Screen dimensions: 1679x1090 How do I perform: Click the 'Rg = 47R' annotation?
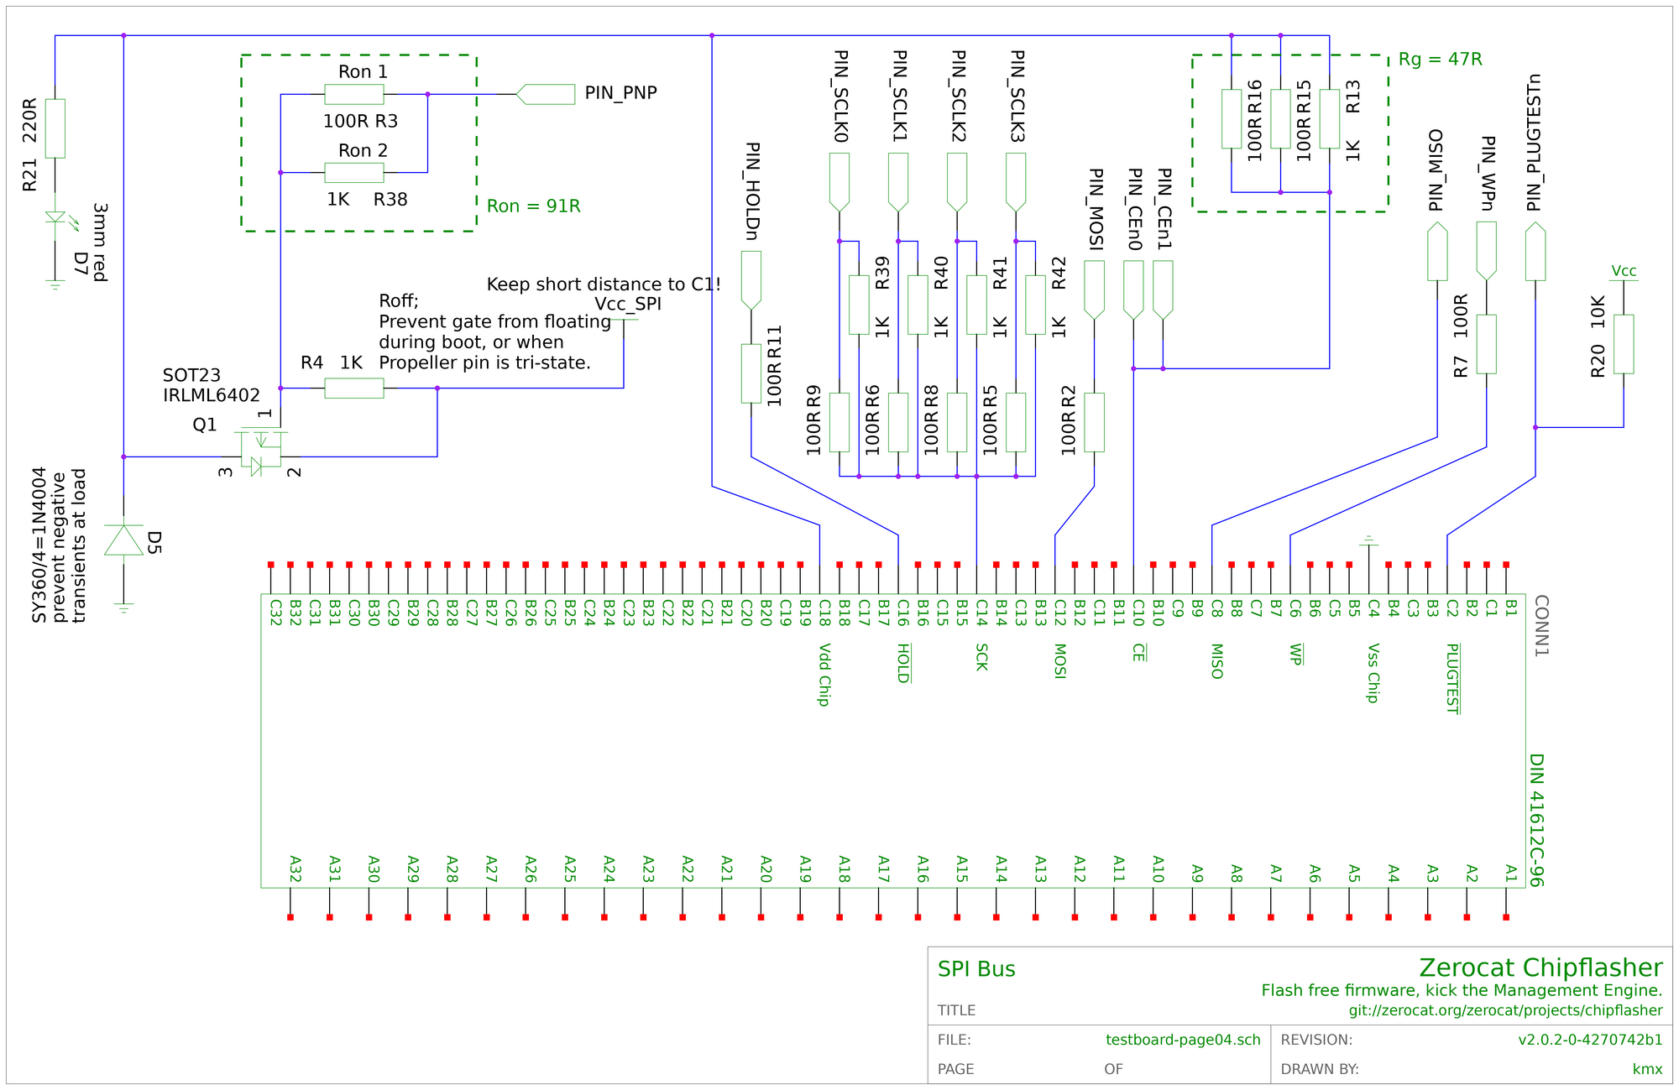(x=1441, y=60)
